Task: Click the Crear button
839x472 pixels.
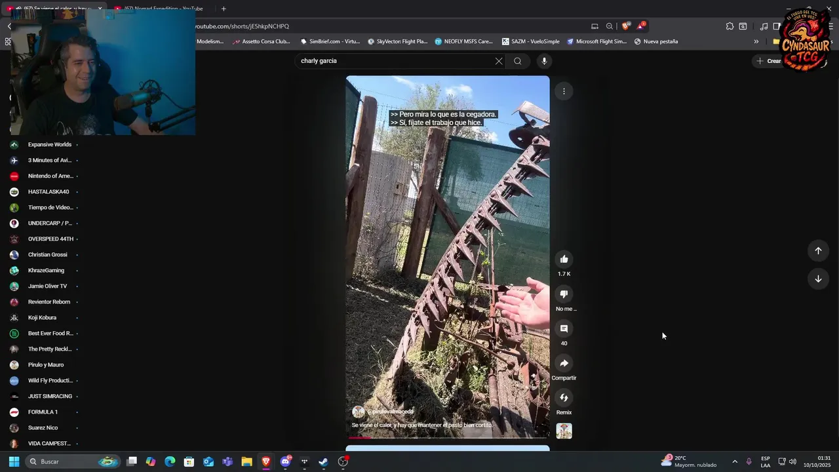Action: pos(768,61)
